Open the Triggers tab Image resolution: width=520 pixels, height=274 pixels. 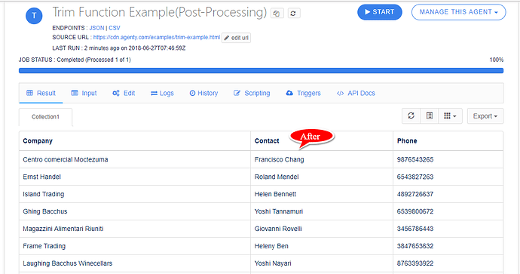coord(303,93)
